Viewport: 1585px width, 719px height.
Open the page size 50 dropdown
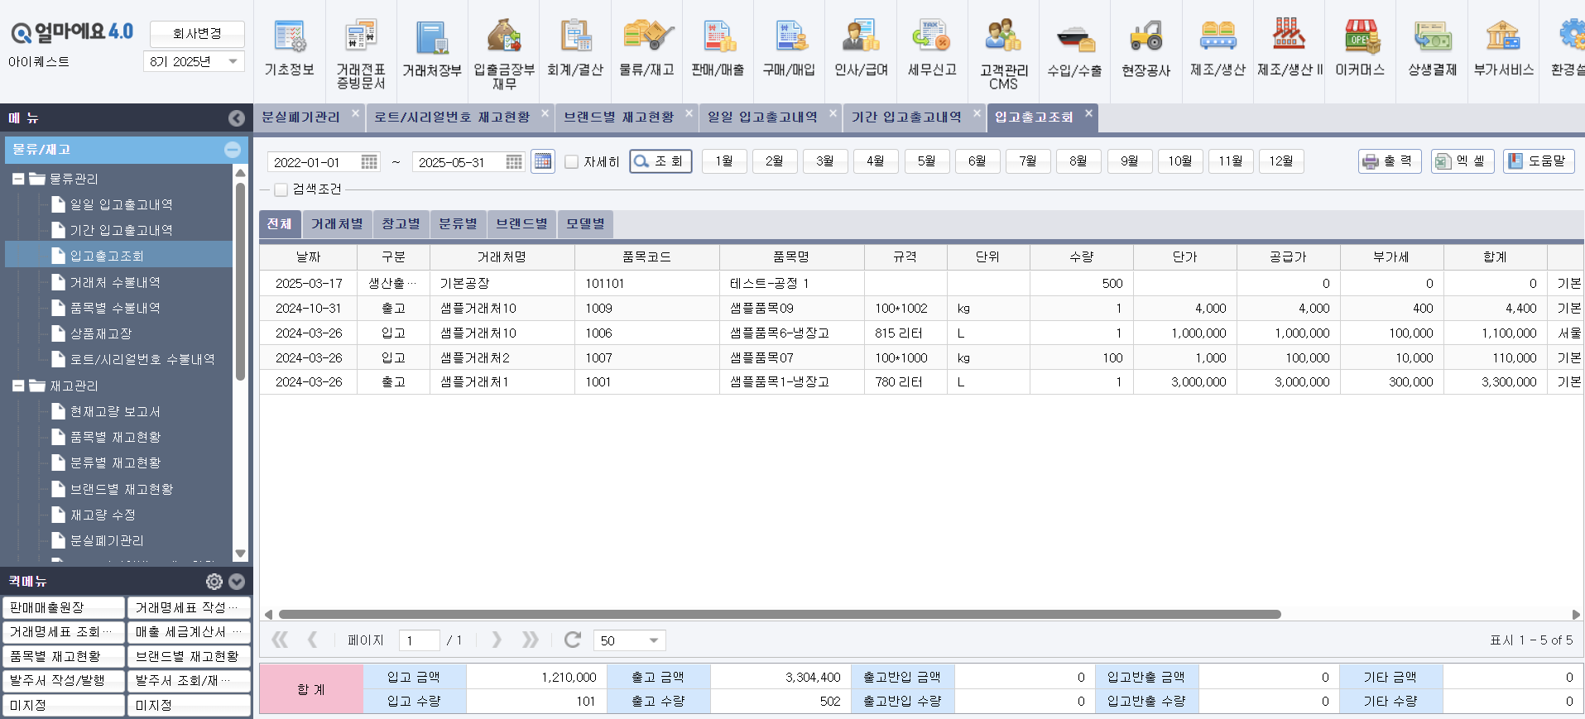(x=630, y=640)
